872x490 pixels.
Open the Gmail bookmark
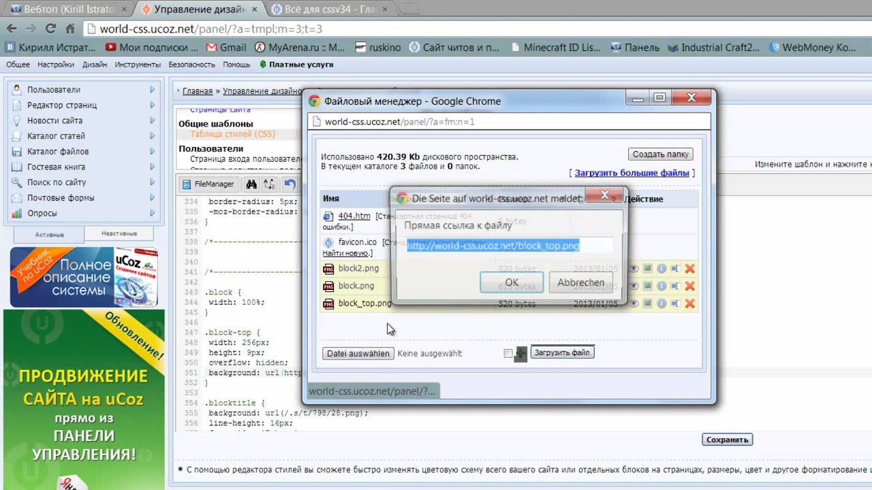(x=225, y=48)
